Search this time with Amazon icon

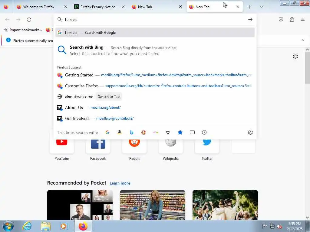(119, 132)
